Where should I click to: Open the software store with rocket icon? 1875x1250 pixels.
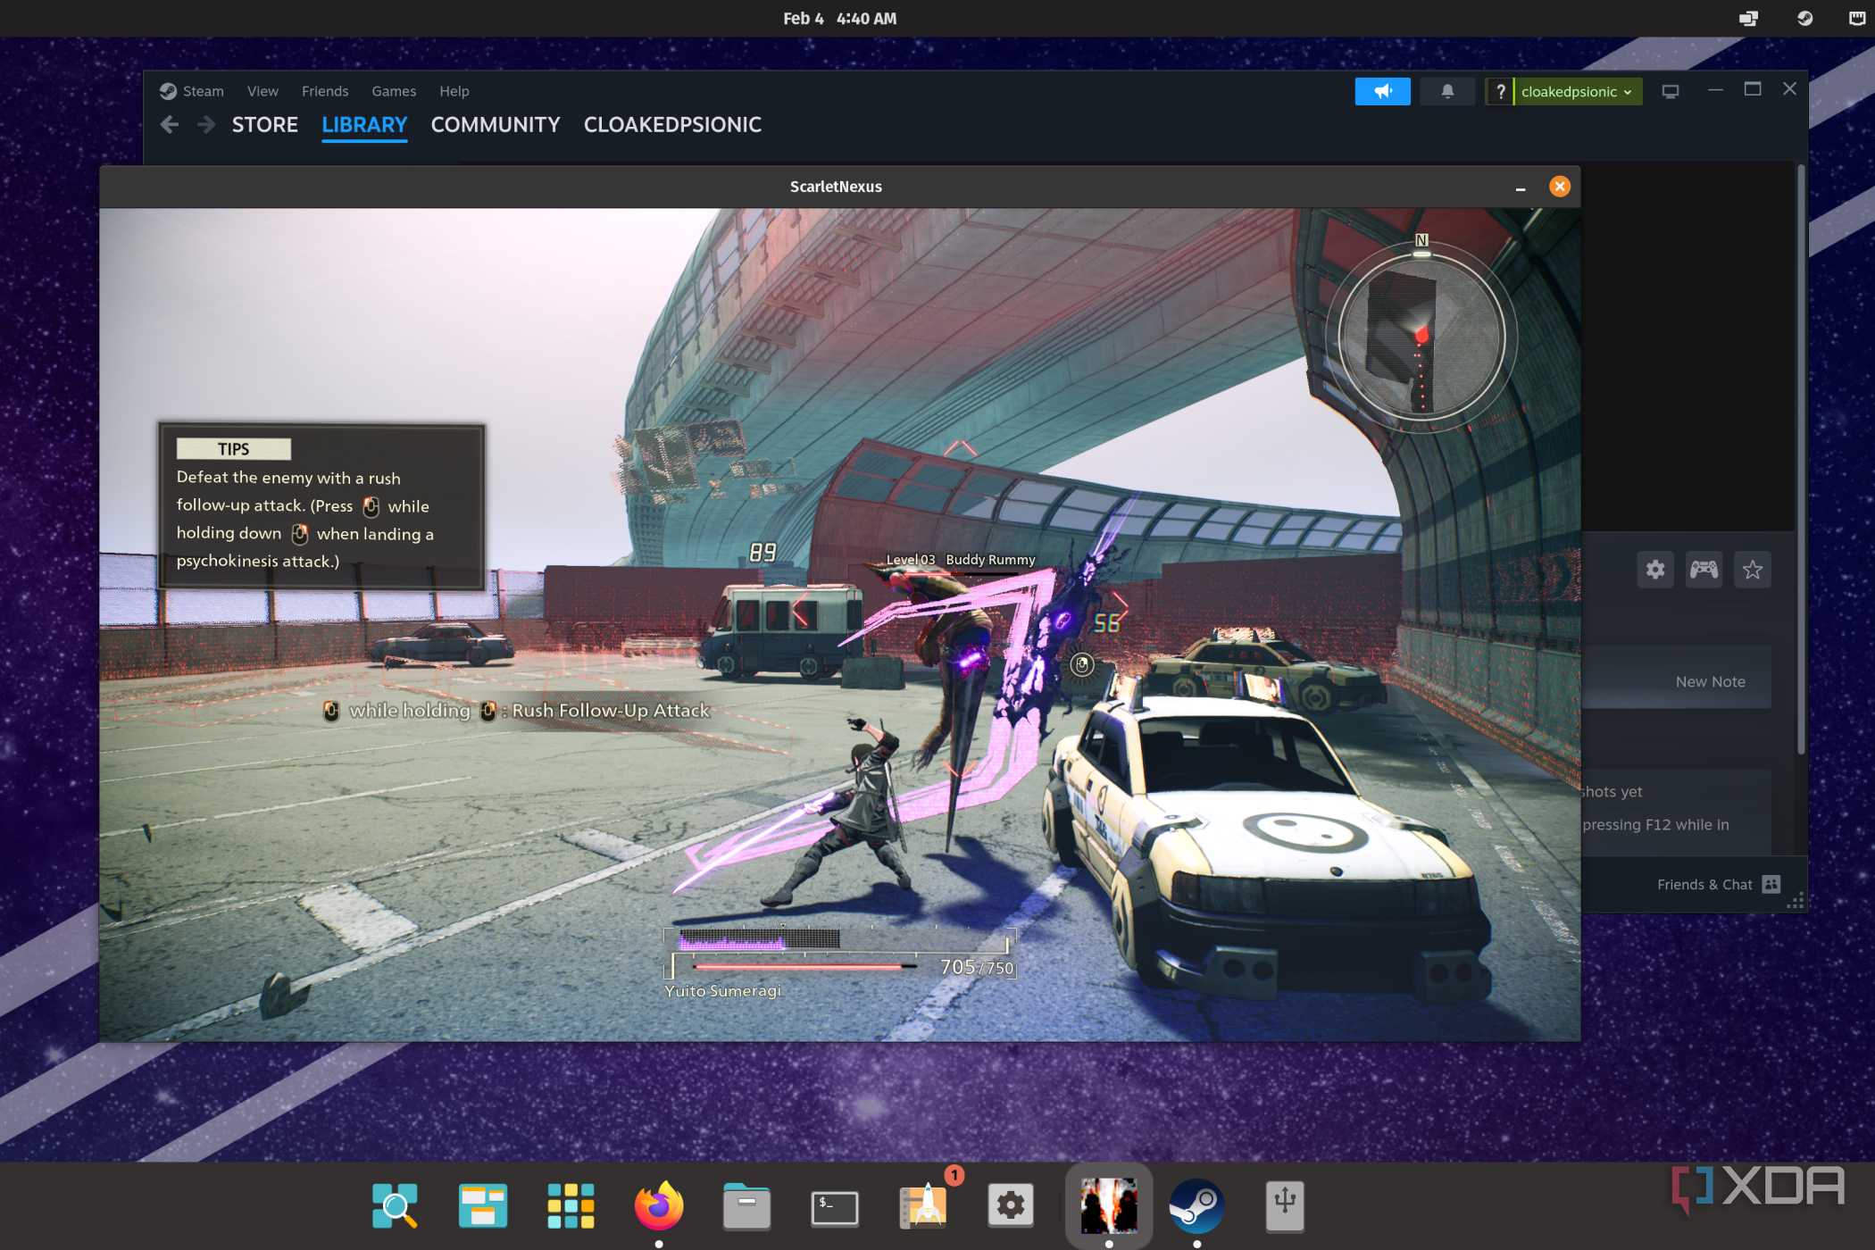pyautogui.click(x=925, y=1206)
